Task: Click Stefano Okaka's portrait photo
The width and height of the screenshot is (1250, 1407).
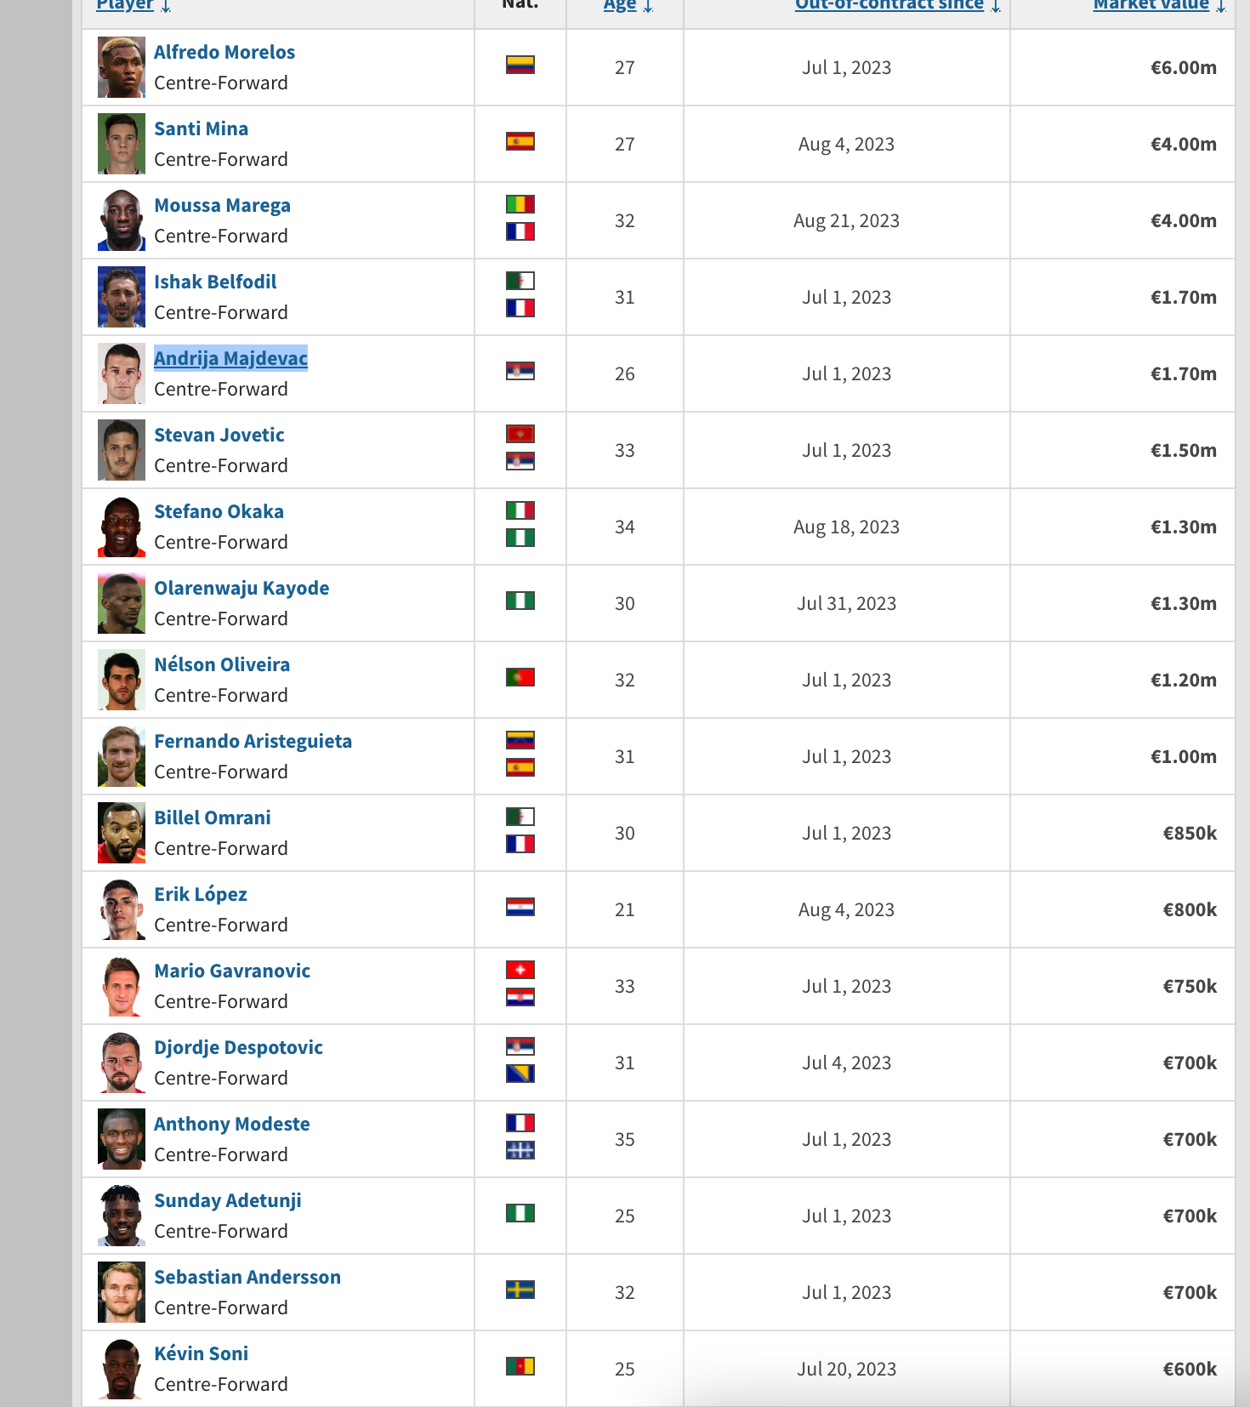Action: (122, 527)
